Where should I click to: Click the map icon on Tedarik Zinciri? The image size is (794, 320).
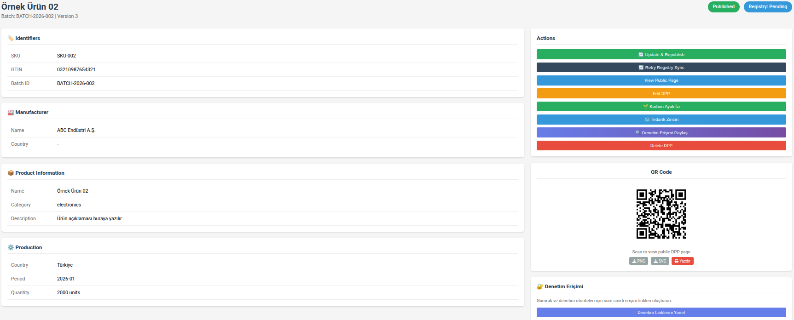click(x=647, y=120)
